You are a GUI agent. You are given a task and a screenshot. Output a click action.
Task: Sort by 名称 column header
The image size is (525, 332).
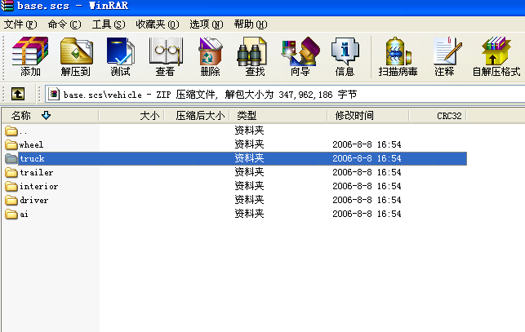51,116
